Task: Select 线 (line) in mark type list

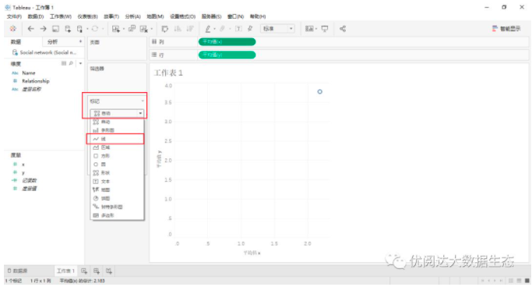Action: point(117,139)
